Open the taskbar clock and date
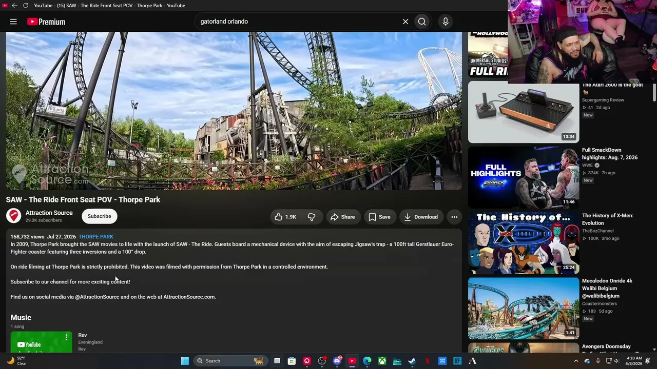Screen dimensions: 657x369 (x=634, y=361)
